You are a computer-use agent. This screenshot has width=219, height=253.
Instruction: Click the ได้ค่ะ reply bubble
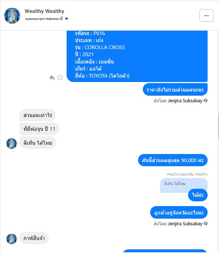click(198, 195)
